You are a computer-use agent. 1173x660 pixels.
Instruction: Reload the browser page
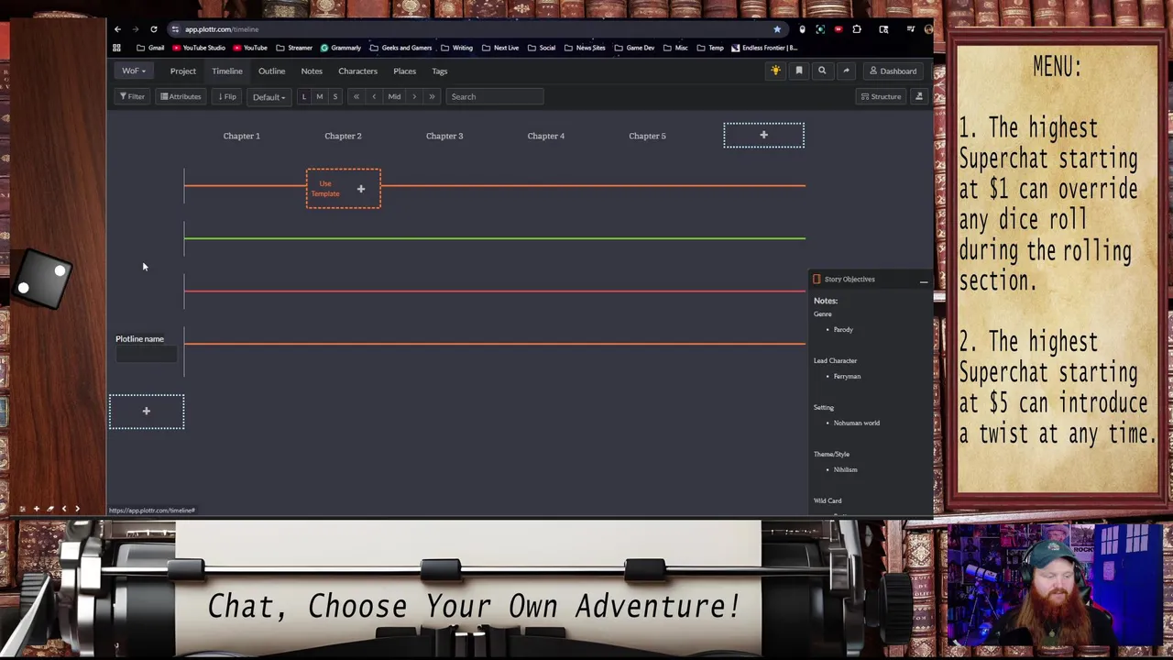click(154, 29)
